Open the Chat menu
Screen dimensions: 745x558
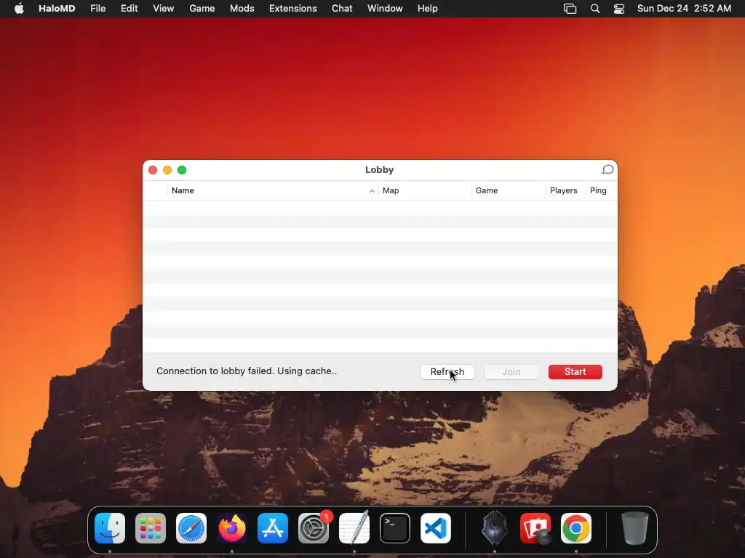pos(342,9)
